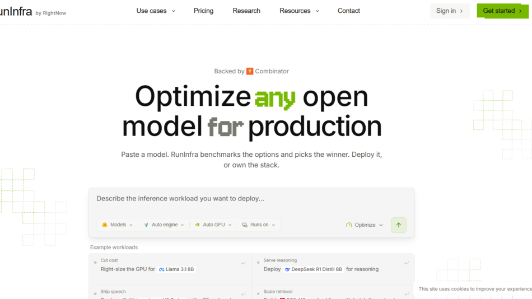Screen dimensions: 532x299
Task: Focus the inference workload description field
Action: tap(251, 199)
